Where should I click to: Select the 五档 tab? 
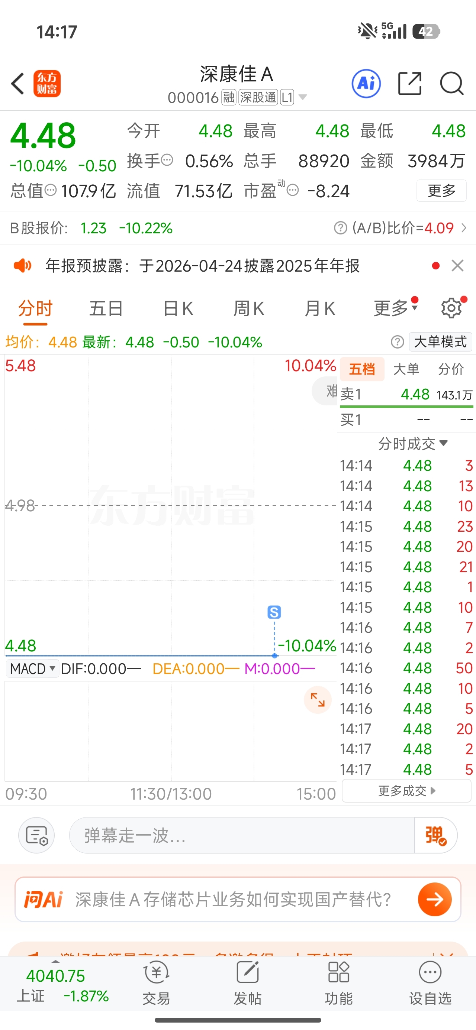(362, 369)
